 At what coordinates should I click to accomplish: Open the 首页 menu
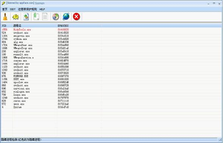[x=5, y=9]
